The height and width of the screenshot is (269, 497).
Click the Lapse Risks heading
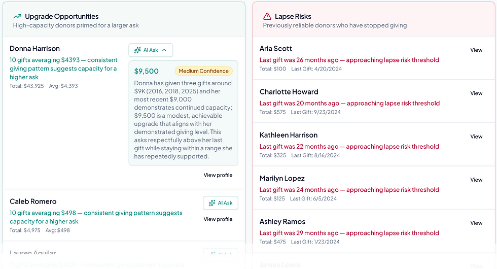[x=293, y=16]
